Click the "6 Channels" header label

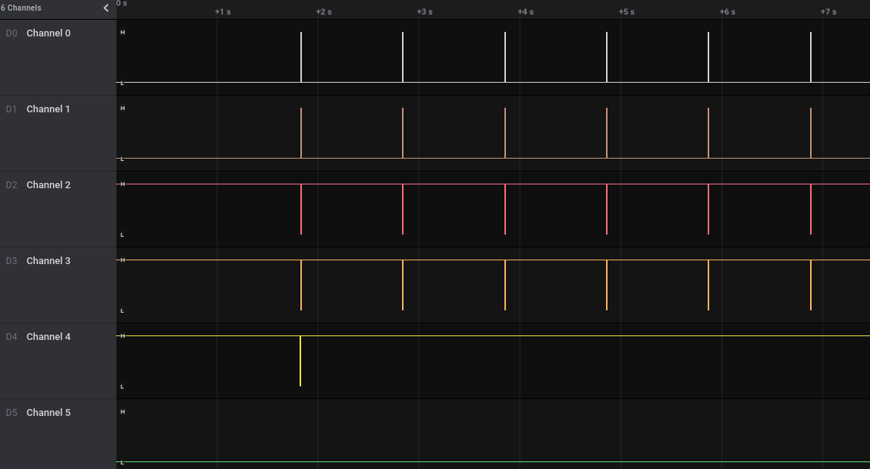(21, 8)
